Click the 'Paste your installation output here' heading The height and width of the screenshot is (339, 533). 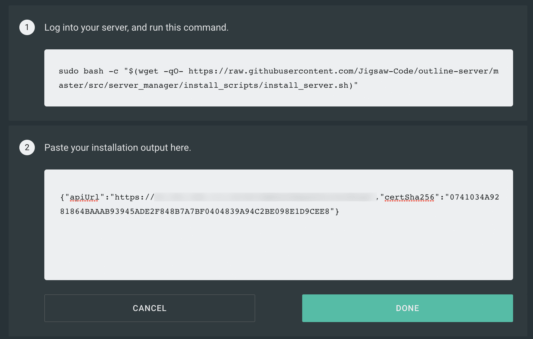[x=117, y=147]
